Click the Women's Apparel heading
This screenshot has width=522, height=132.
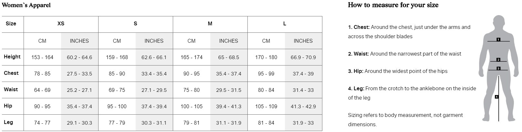26,5
